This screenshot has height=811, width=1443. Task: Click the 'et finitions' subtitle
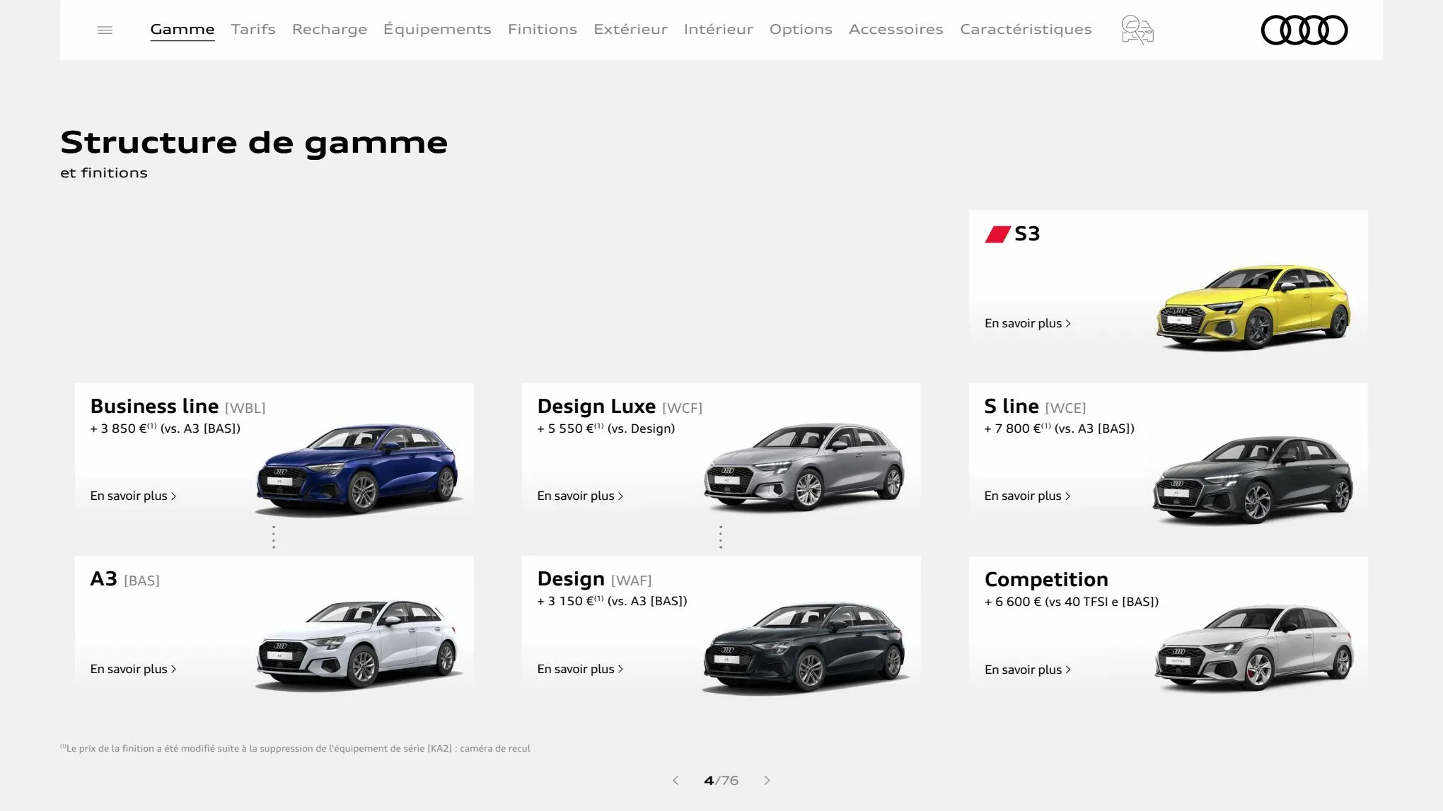[x=104, y=173]
